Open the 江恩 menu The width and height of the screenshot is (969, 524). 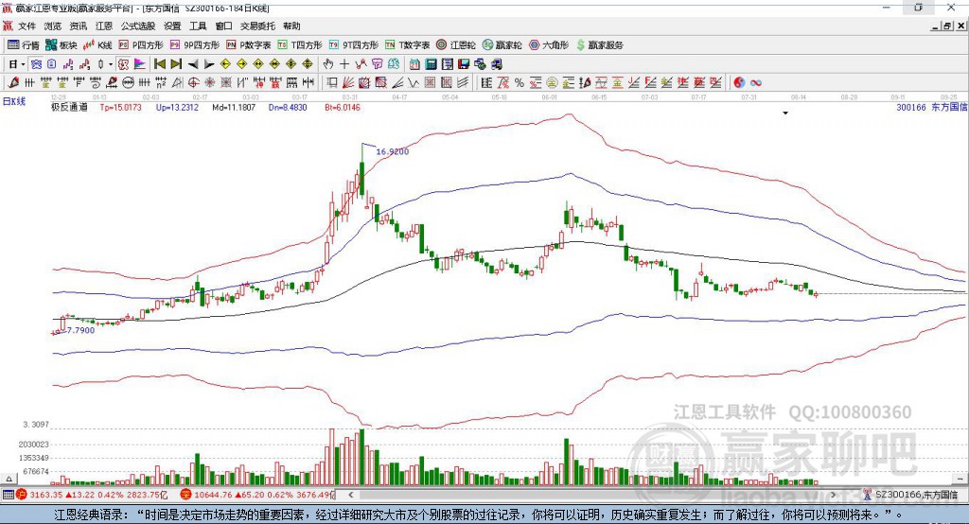104,26
